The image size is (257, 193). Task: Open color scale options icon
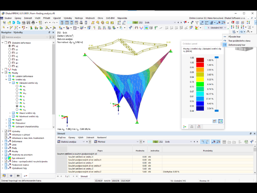(x=197, y=28)
